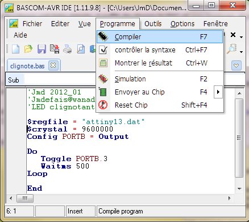Open a file with the yellow folder icon
Viewport: 249px width, 222px height.
tap(28, 49)
